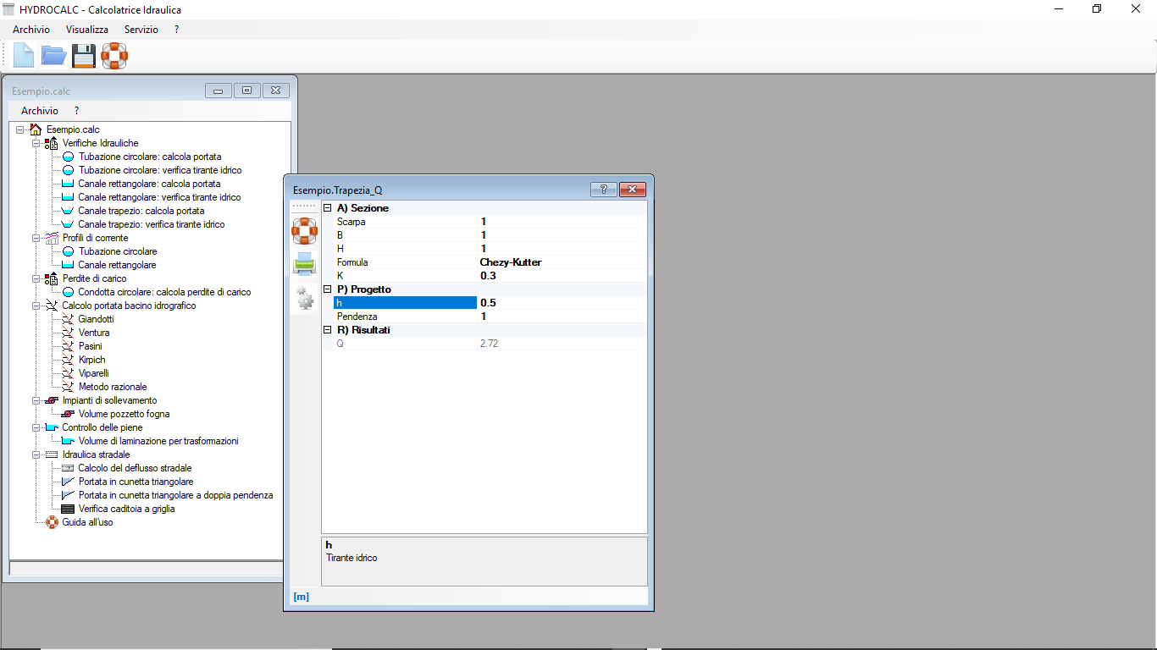Image resolution: width=1157 pixels, height=650 pixels.
Task: Click the printer icon in Trapezia_Q dialog
Action: 304,264
